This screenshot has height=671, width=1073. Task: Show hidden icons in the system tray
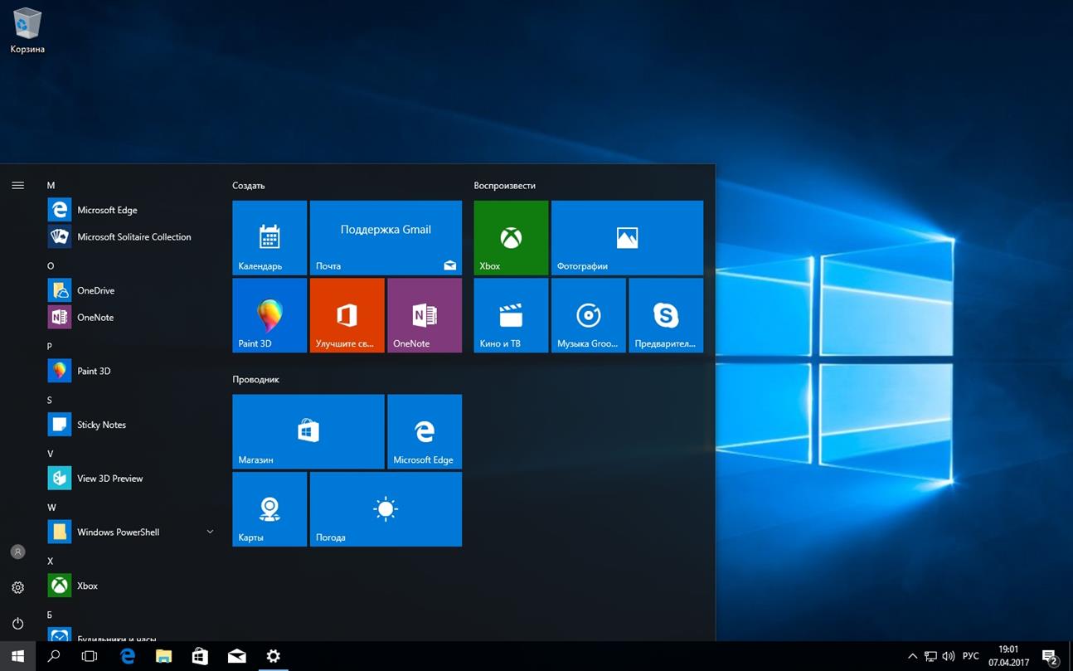[x=912, y=655]
